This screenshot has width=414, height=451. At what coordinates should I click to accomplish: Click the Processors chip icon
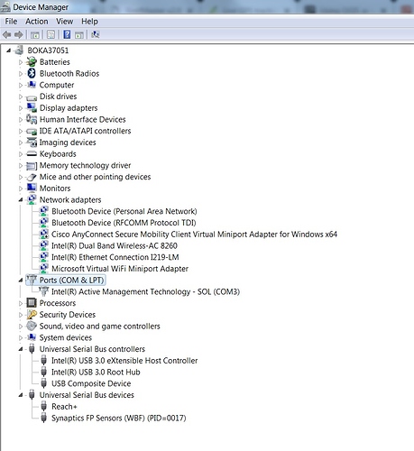[x=32, y=303]
